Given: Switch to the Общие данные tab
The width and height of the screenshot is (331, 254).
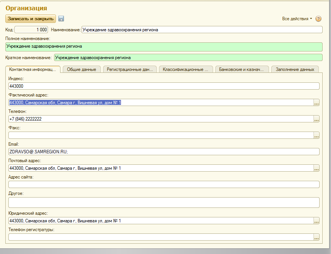Looking at the screenshot, I should pos(81,69).
